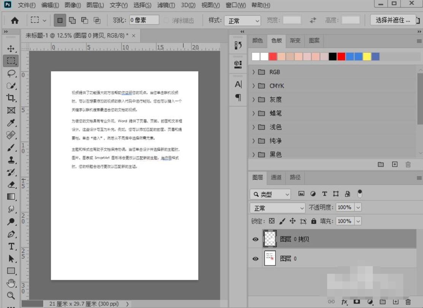
Task: Open the 不透明度 opacity dropdown arrow
Action: tap(358, 207)
